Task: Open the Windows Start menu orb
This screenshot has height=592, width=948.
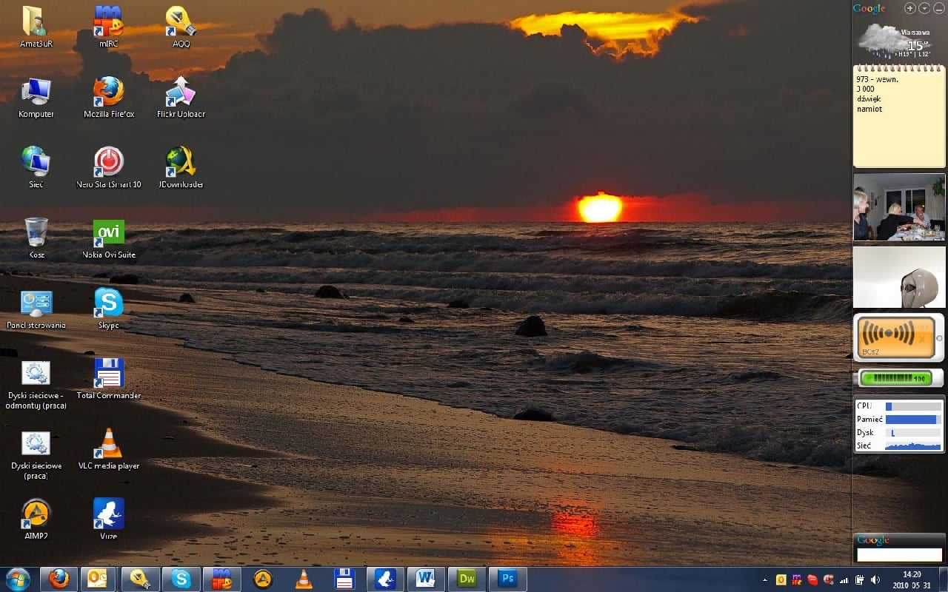Action: click(17, 579)
